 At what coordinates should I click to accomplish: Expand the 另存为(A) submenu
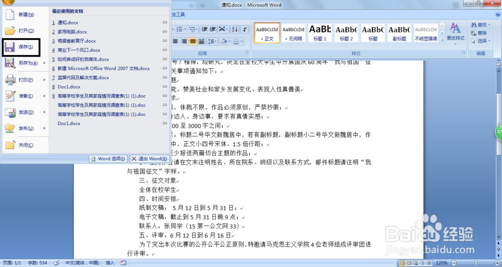[45, 63]
